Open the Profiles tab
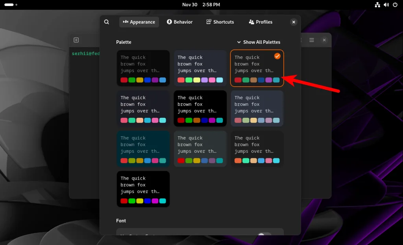 261,22
